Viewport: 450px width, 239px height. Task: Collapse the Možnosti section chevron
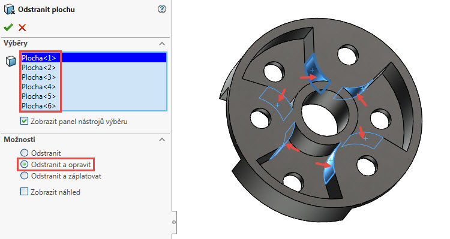click(x=162, y=140)
